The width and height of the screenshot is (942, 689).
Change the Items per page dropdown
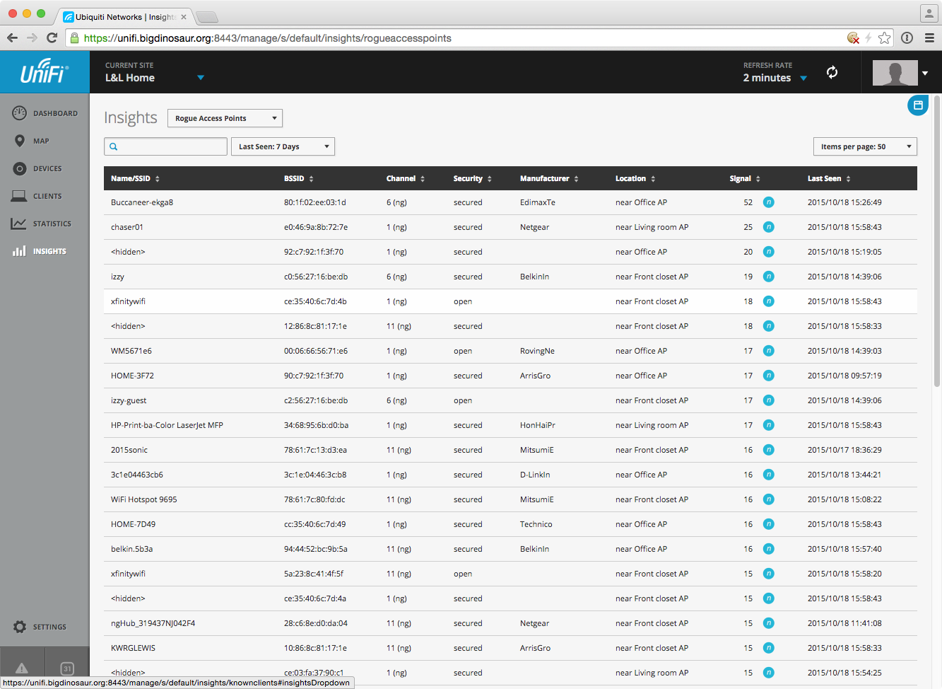[x=865, y=146]
